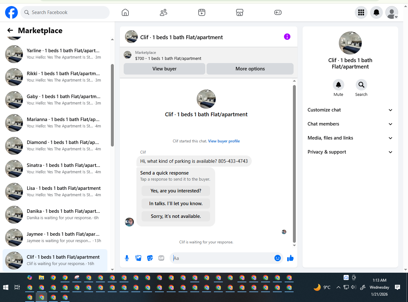Open Rikki's conversation in the list
The width and height of the screenshot is (408, 302).
pos(55,77)
